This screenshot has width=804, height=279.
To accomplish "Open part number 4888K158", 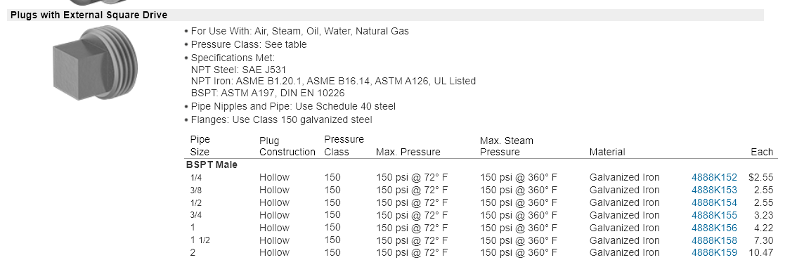I will point(714,240).
